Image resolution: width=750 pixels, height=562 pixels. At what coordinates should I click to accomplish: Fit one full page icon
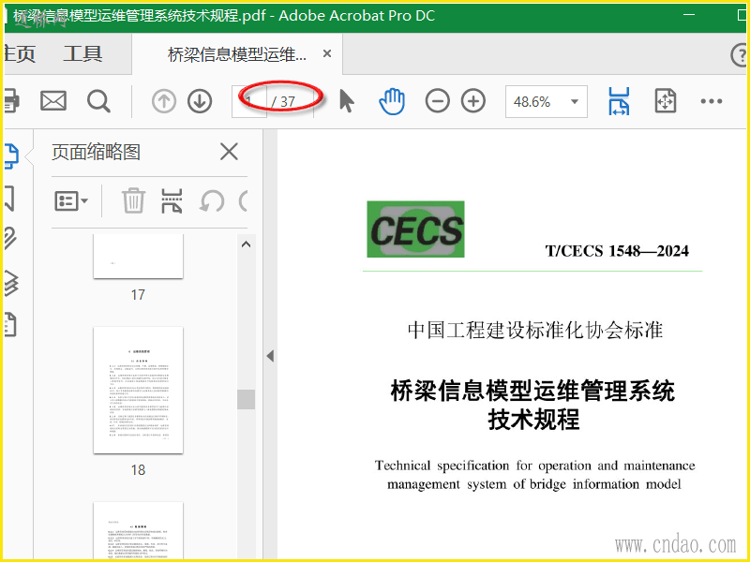tap(666, 101)
